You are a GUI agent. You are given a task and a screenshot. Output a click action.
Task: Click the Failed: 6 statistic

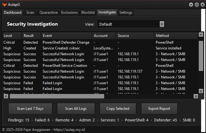tap(42, 120)
